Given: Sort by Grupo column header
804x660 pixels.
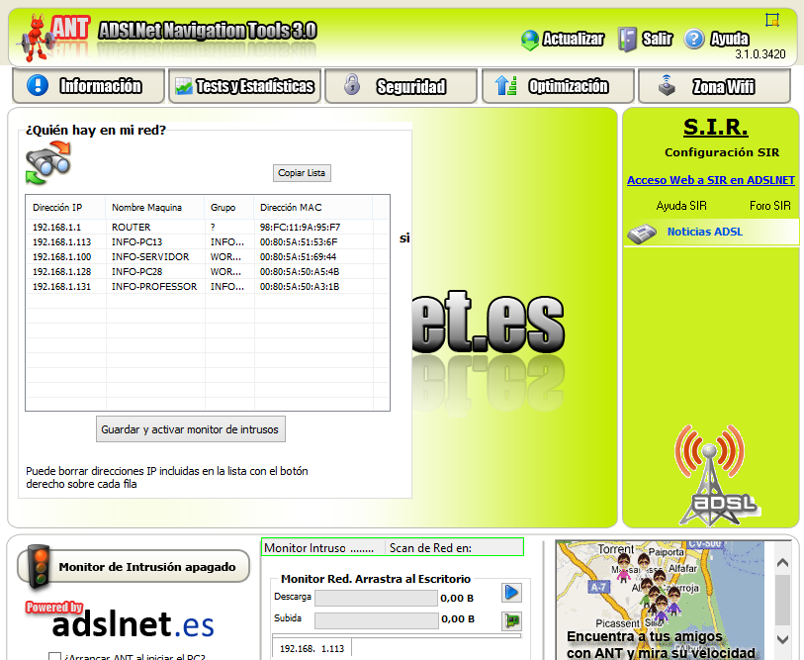Looking at the screenshot, I should tap(229, 208).
